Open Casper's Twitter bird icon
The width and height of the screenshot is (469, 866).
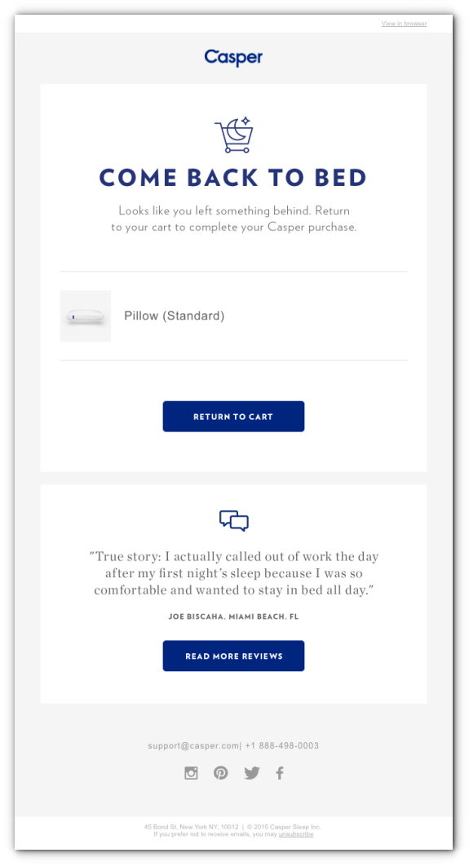(x=252, y=773)
